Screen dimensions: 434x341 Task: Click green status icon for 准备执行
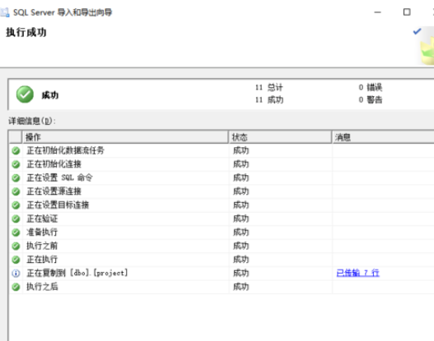point(16,233)
